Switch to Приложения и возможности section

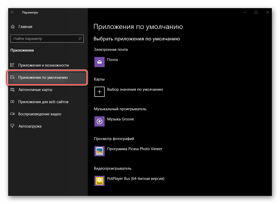(x=41, y=65)
